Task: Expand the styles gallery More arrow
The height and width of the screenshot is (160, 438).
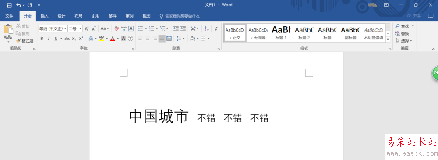Action: [x=388, y=40]
